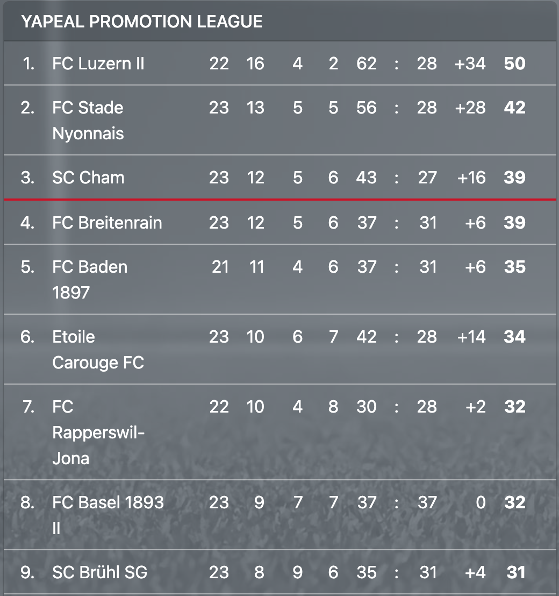The width and height of the screenshot is (559, 596).
Task: Select SC Cham in the table
Action: pyautogui.click(x=88, y=178)
